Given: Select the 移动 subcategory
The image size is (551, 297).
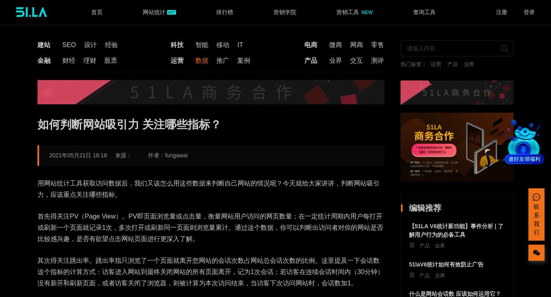Looking at the screenshot, I should point(223,45).
